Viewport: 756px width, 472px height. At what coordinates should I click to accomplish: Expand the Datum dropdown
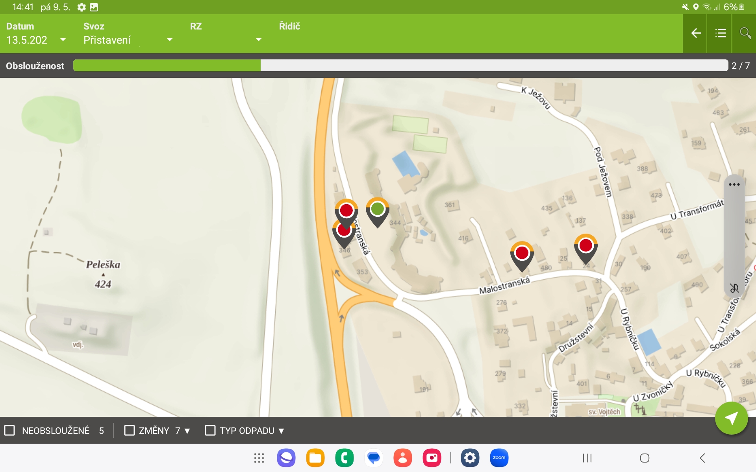tap(63, 40)
